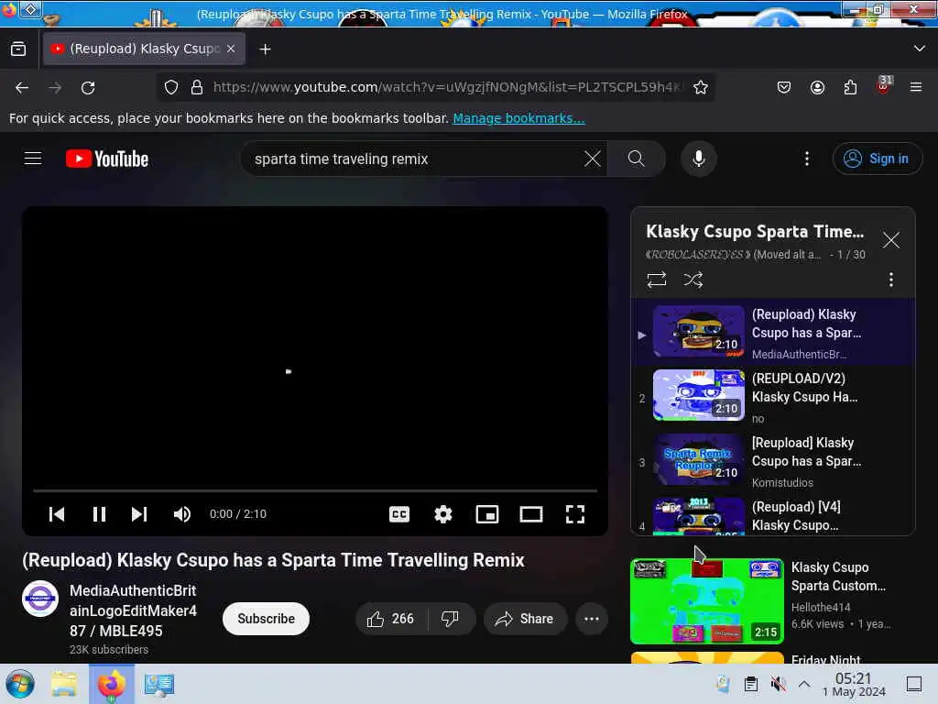This screenshot has width=938, height=704.
Task: Bookmark this page with the star
Action: pyautogui.click(x=701, y=87)
